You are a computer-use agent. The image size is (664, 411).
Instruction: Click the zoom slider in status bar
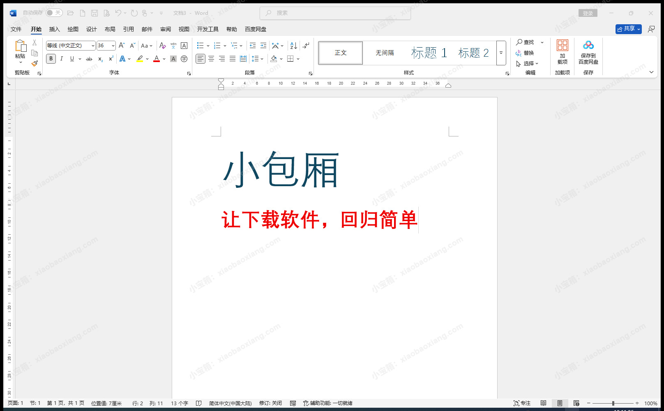(613, 403)
